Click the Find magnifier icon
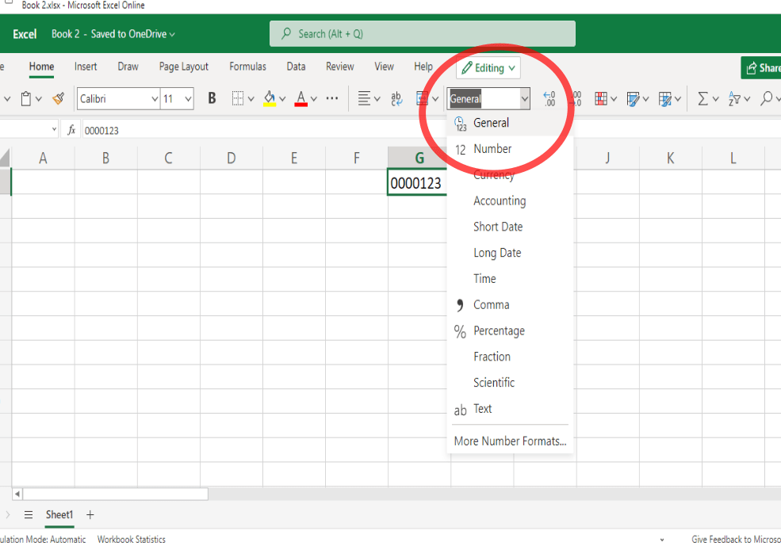The image size is (781, 546). [768, 98]
